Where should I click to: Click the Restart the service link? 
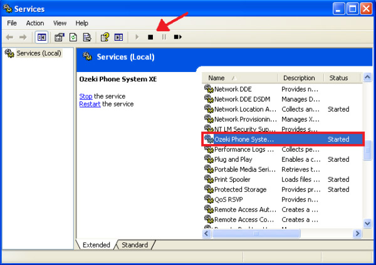90,104
